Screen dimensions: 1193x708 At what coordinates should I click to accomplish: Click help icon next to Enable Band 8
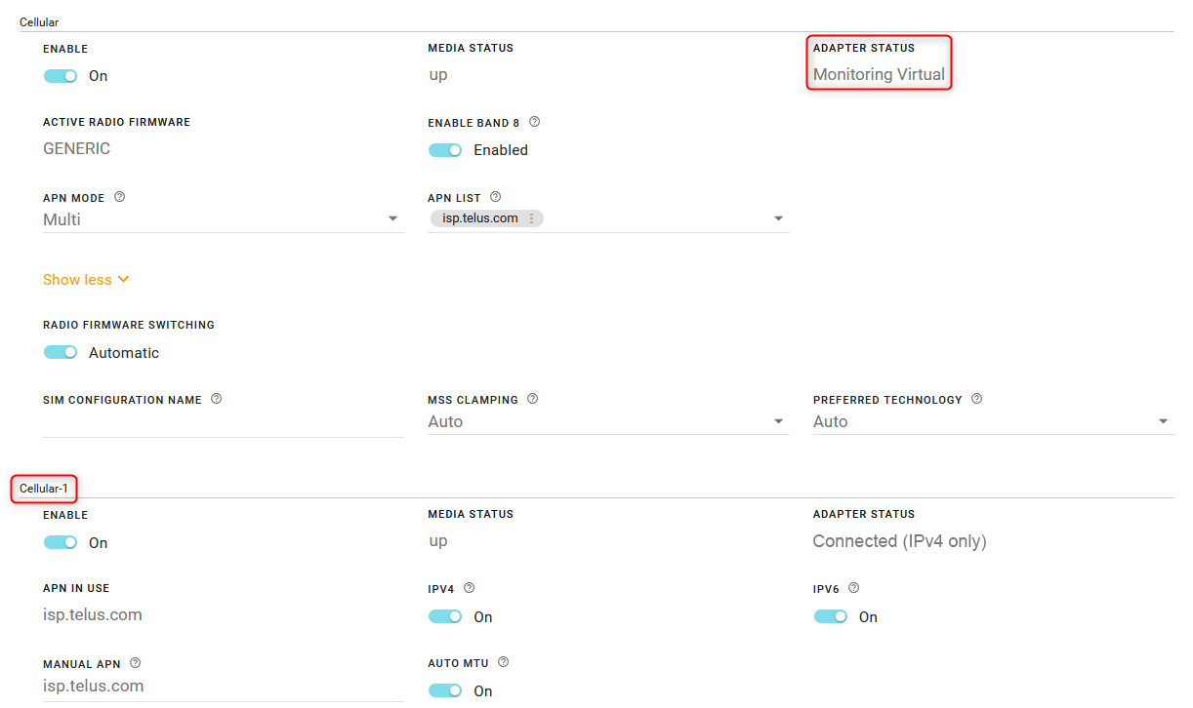[x=534, y=123]
